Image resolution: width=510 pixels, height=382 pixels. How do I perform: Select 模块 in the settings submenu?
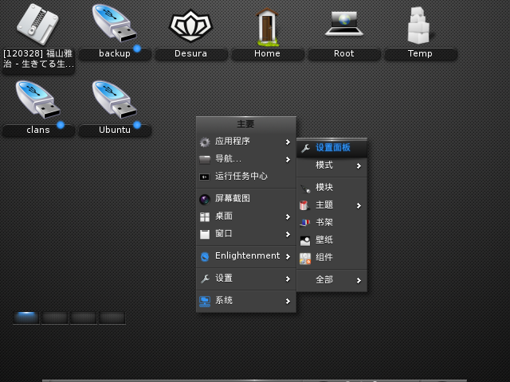[x=332, y=188]
